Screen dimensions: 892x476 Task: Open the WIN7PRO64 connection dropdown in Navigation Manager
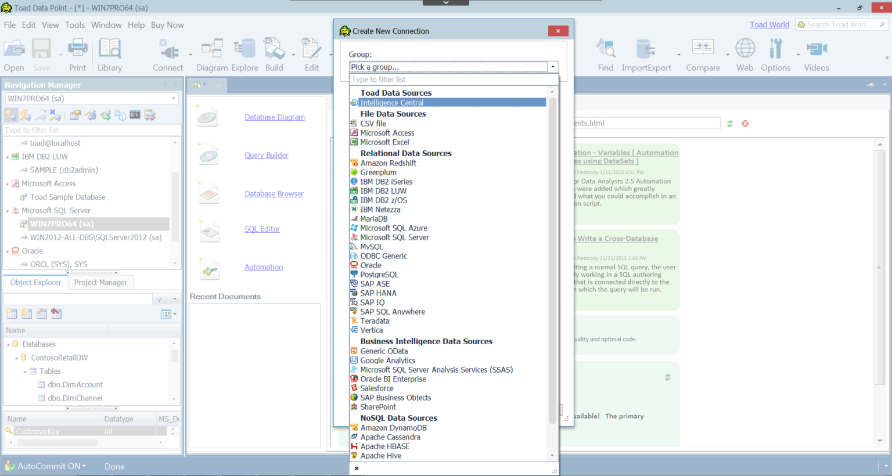(172, 98)
